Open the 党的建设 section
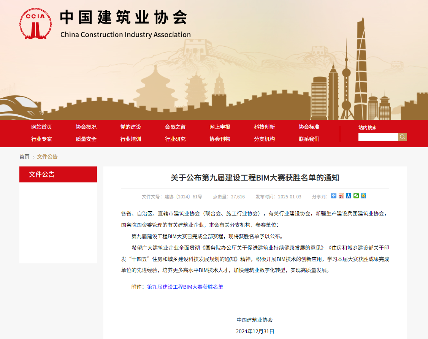 click(130, 127)
